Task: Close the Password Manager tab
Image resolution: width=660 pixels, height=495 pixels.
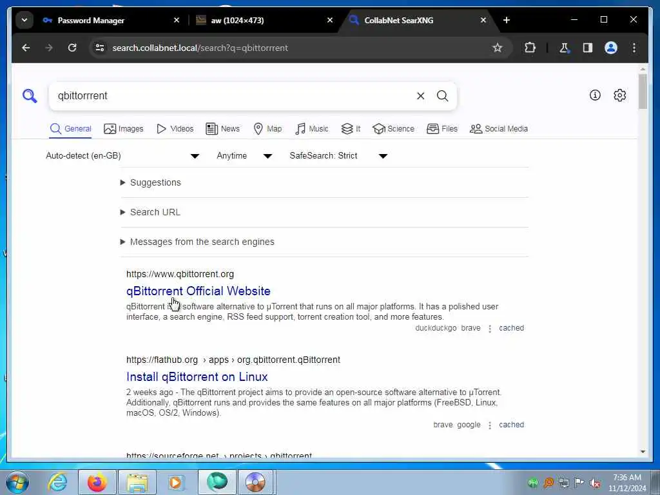Action: pyautogui.click(x=177, y=20)
